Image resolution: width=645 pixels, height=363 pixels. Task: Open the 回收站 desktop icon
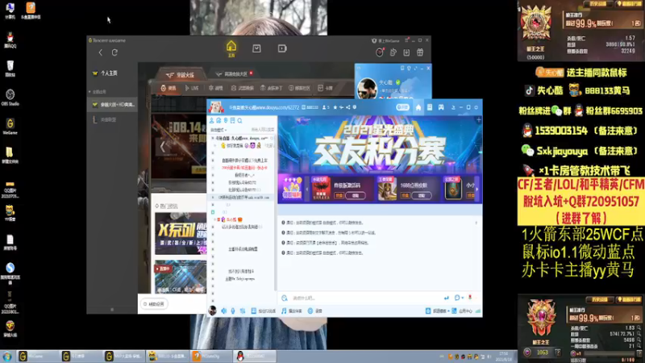coord(10,69)
